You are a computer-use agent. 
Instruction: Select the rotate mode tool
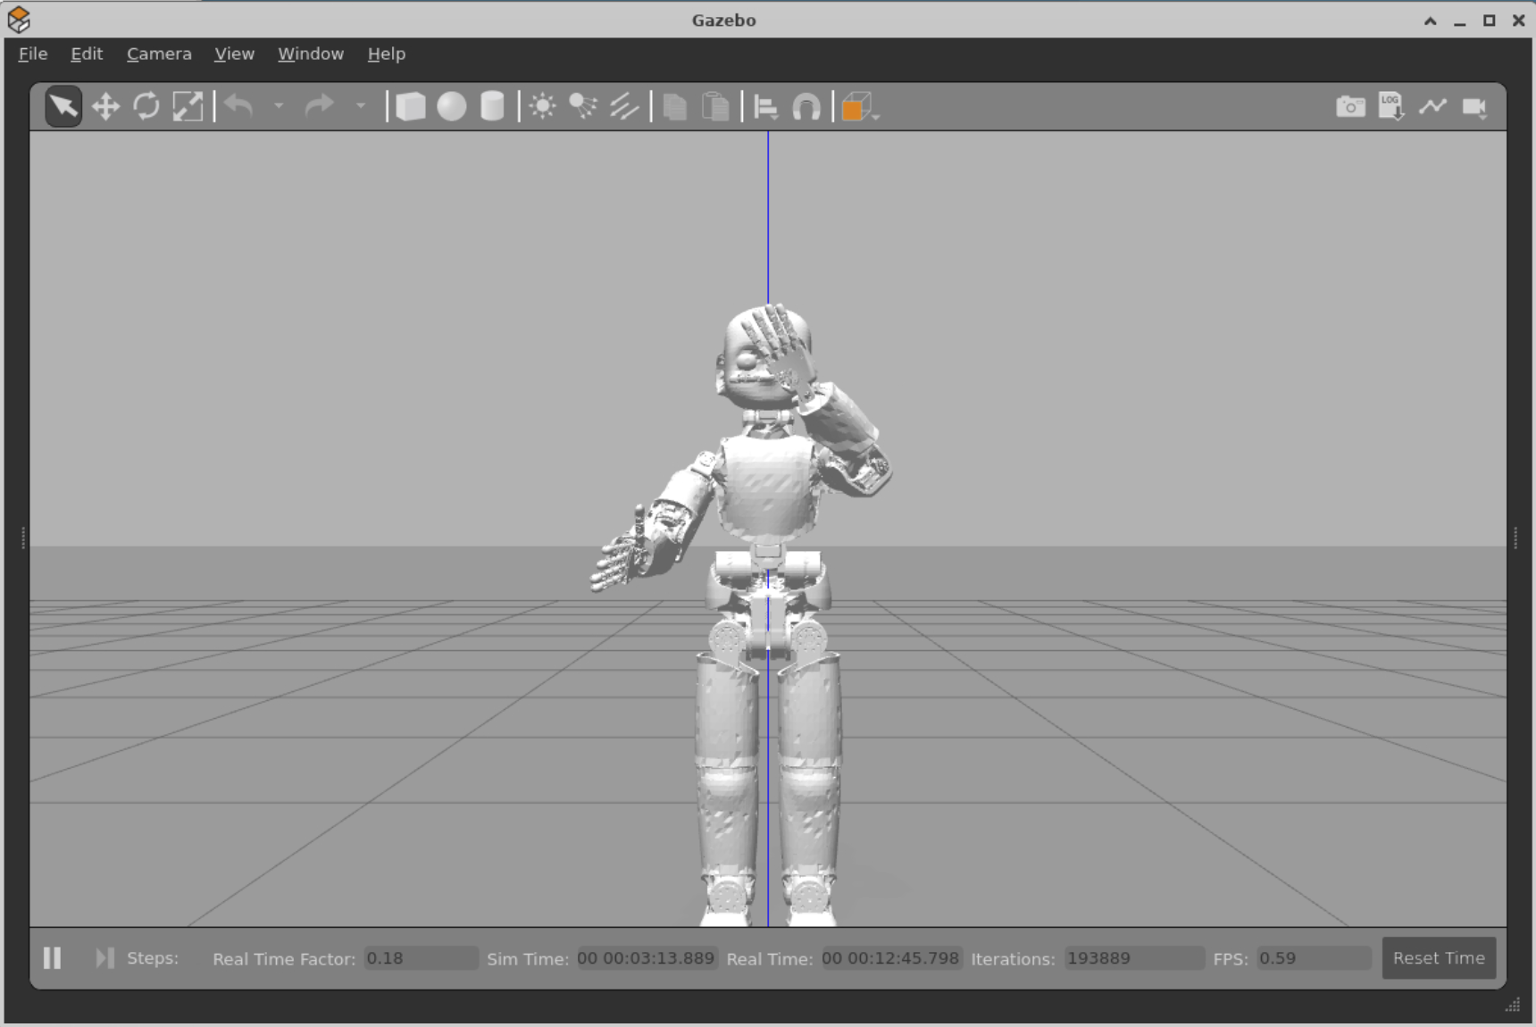pyautogui.click(x=146, y=107)
